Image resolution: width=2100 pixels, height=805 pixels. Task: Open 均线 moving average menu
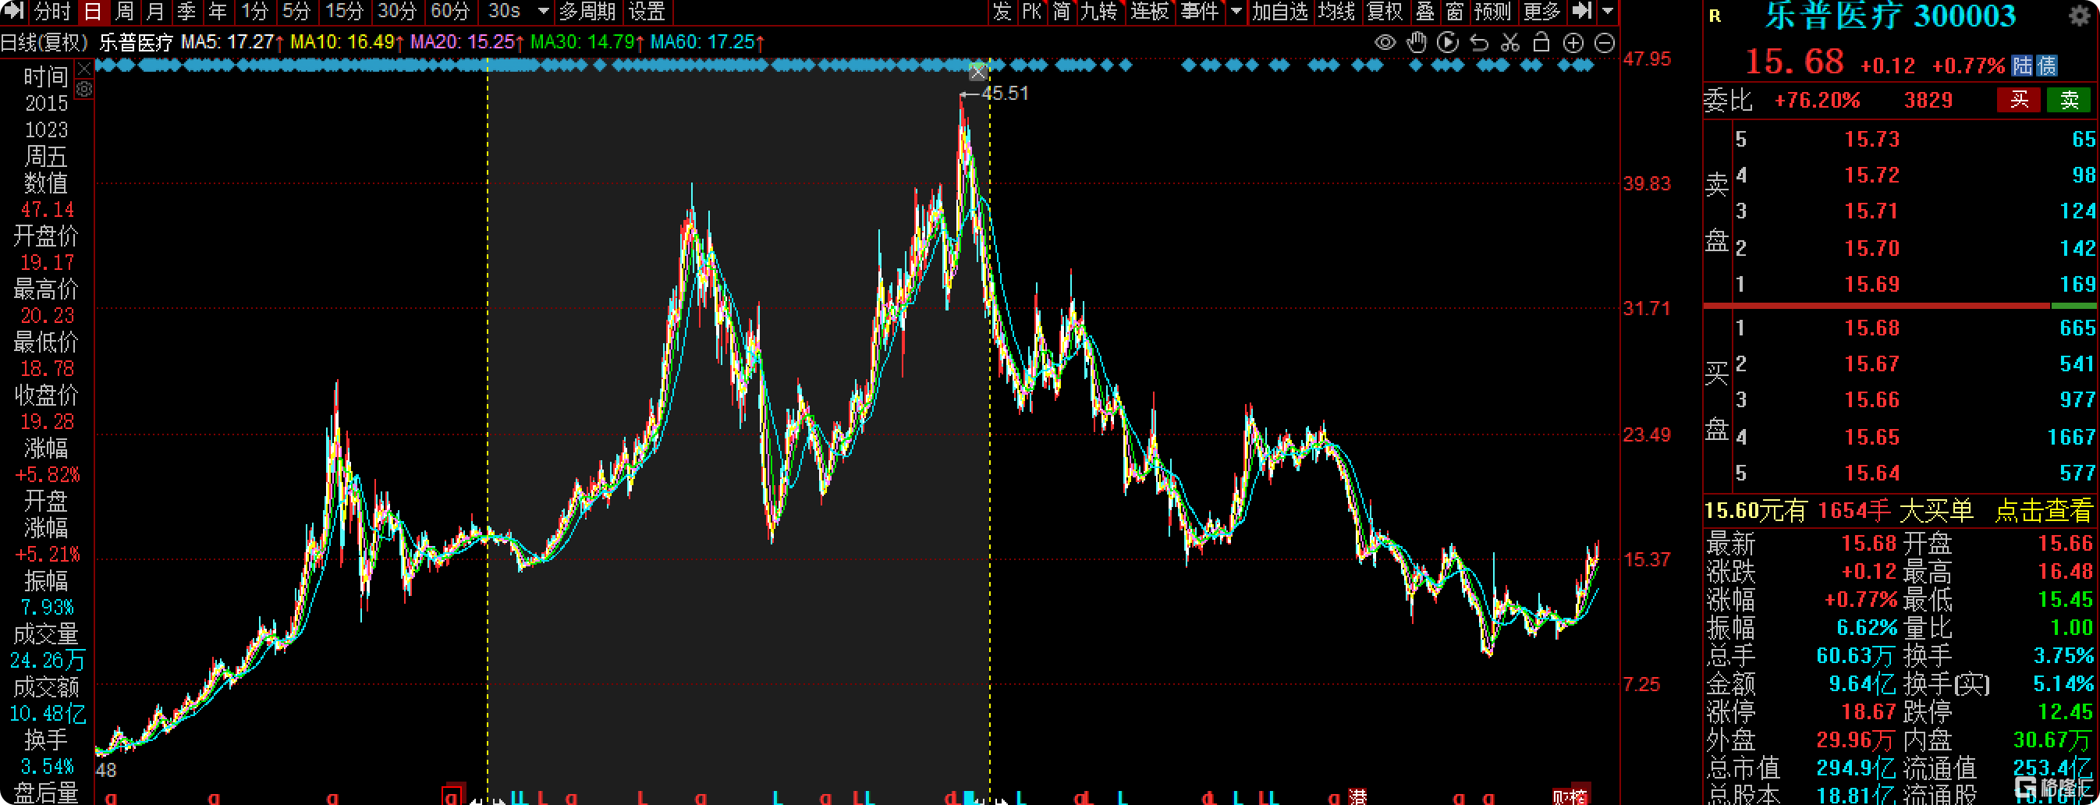(1337, 12)
